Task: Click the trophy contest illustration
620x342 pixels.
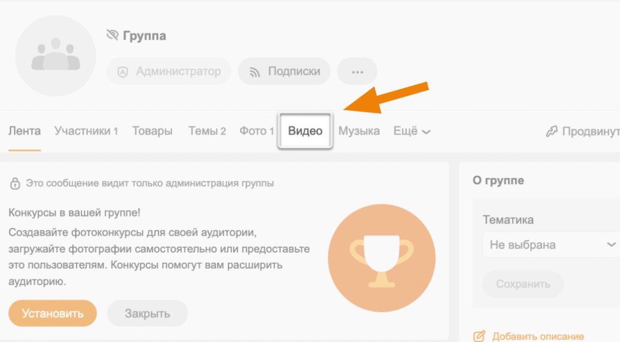Action: (x=382, y=258)
